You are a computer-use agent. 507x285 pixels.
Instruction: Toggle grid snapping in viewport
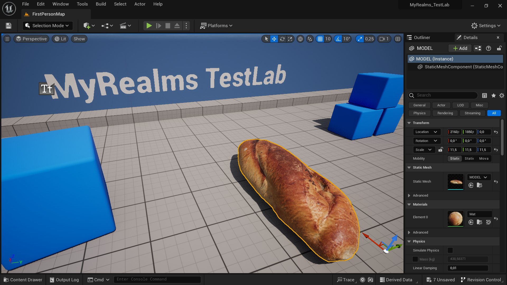coord(320,39)
